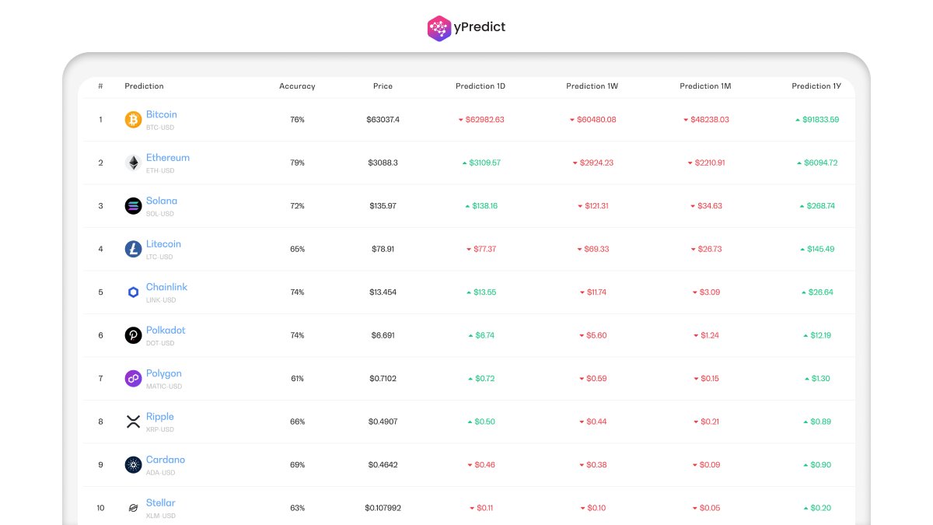
Task: Click the Polygon coin icon
Action: pyautogui.click(x=134, y=379)
